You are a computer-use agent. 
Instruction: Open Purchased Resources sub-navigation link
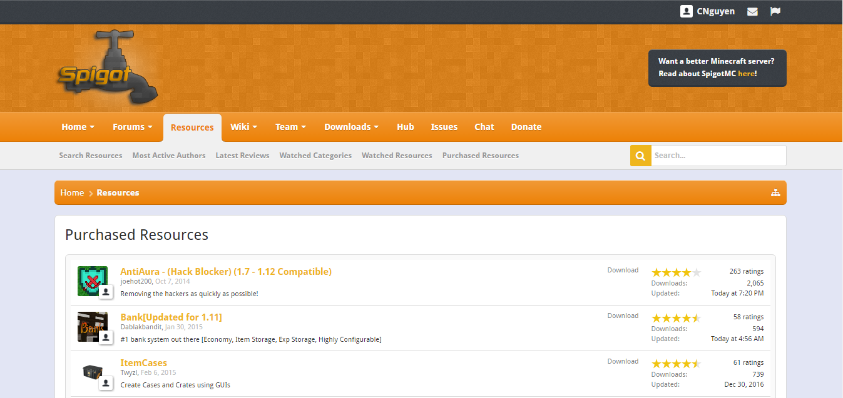click(x=481, y=156)
